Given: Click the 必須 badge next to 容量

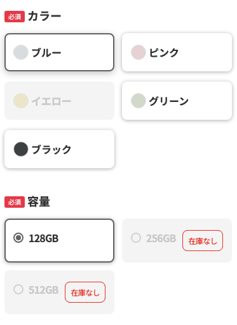Looking at the screenshot, I should (x=15, y=202).
